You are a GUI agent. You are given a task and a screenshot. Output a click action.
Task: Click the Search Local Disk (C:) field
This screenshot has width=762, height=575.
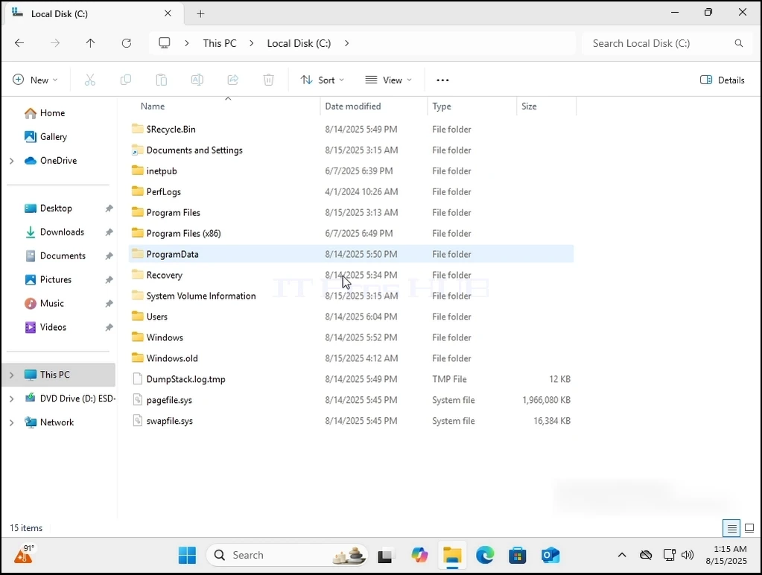[x=667, y=43]
